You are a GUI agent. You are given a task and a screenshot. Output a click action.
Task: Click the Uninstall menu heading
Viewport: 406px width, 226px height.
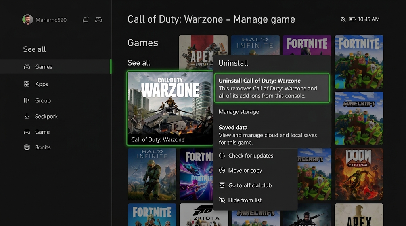coord(233,63)
